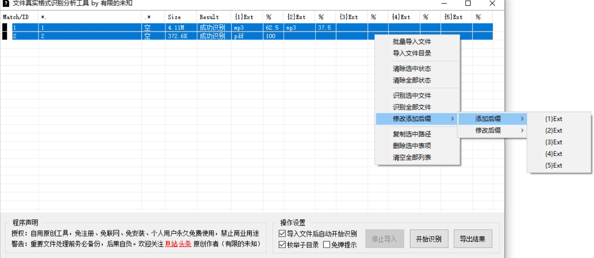
Task: Enable 免弹提示 checkbox
Action: click(x=326, y=245)
